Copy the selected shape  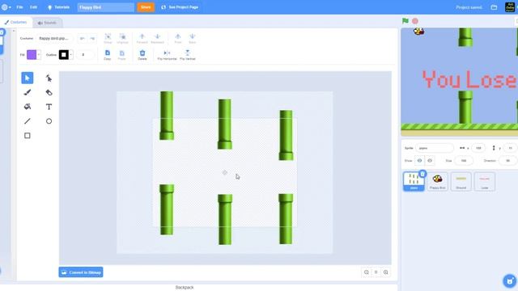[x=108, y=55]
